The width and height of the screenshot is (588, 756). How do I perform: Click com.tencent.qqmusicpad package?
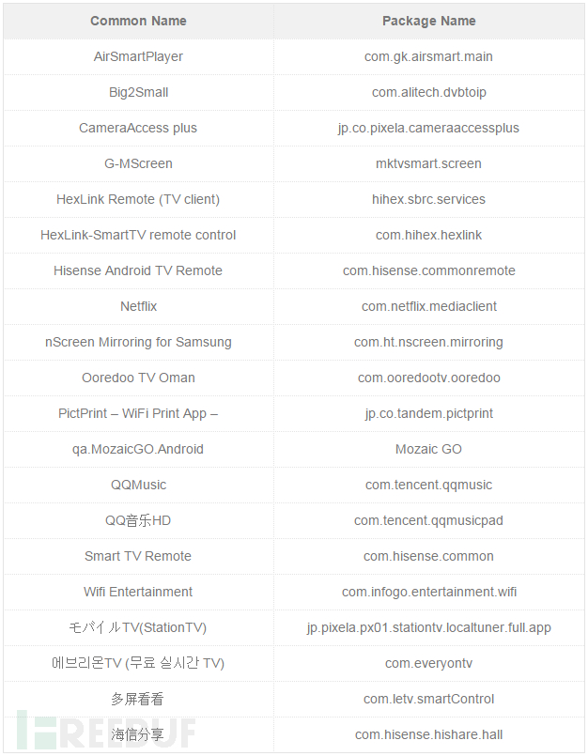point(429,520)
